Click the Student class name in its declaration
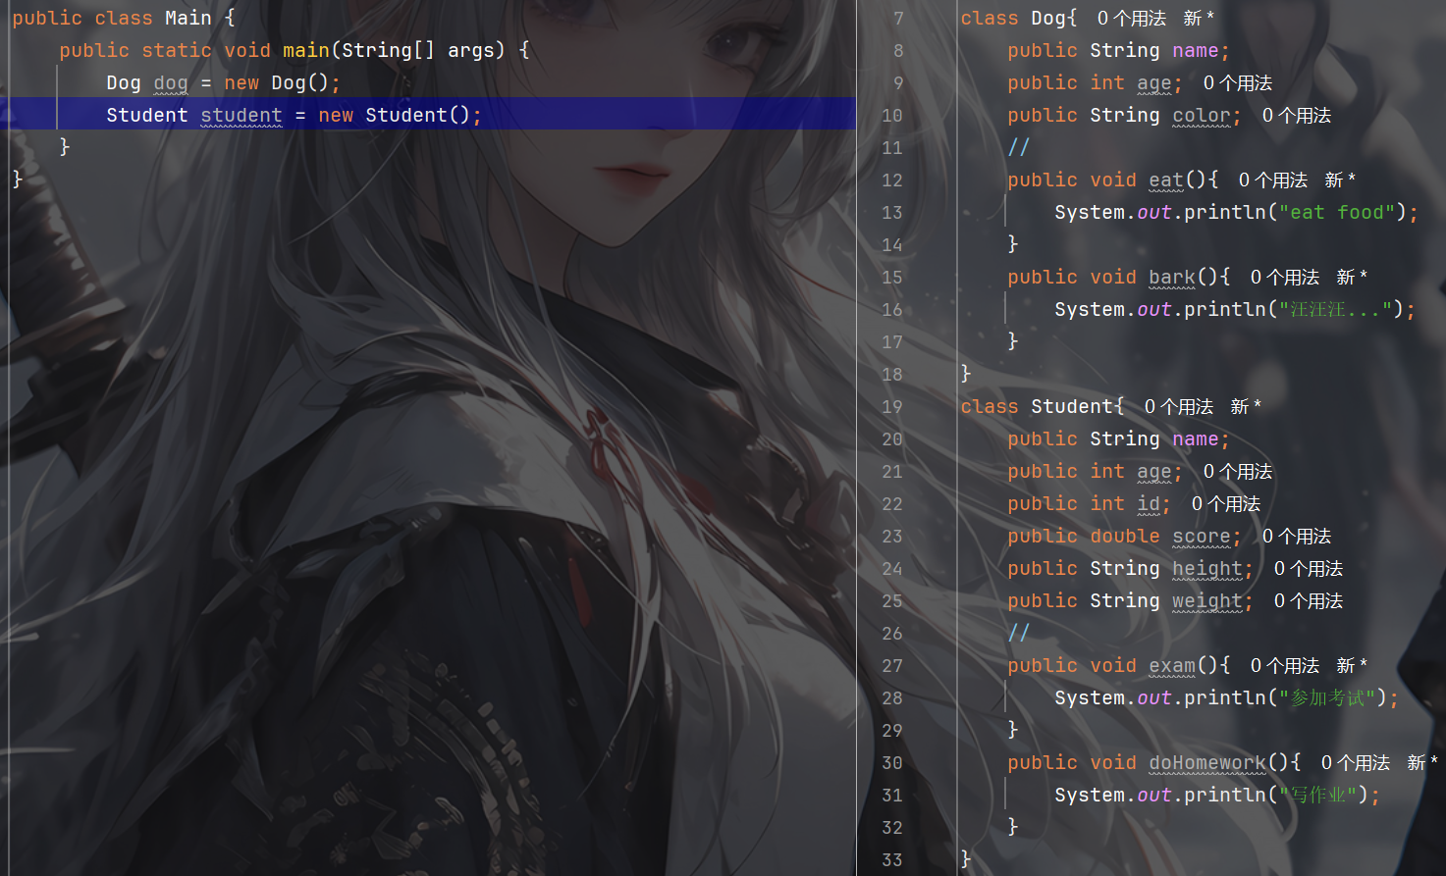1446x876 pixels. click(x=1072, y=406)
